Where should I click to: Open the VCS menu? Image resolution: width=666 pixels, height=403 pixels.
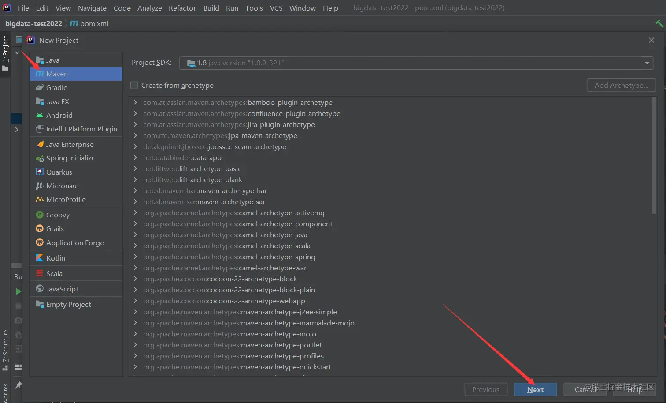[x=276, y=8]
